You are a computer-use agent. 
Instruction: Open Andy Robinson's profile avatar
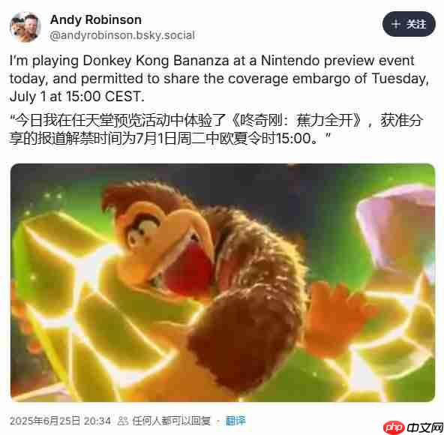click(x=25, y=27)
